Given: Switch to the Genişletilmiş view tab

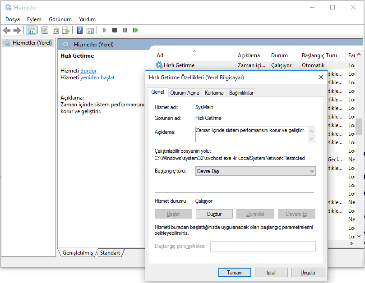Looking at the screenshot, I should click(78, 253).
